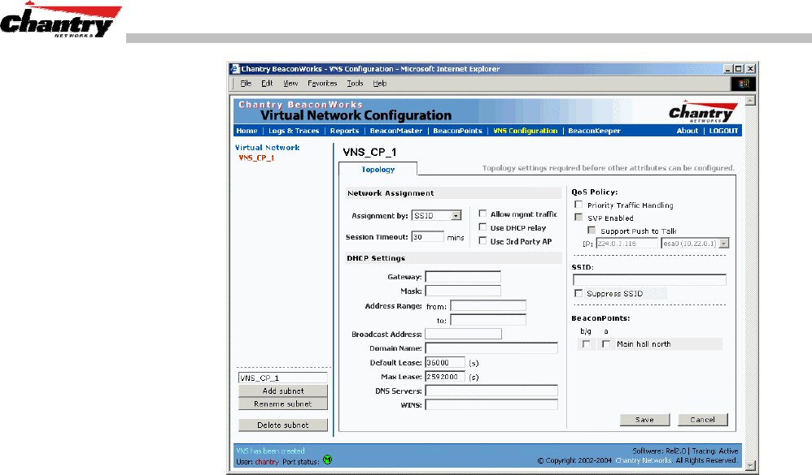The image size is (812, 475).
Task: Click the Delete subnet button
Action: click(283, 425)
